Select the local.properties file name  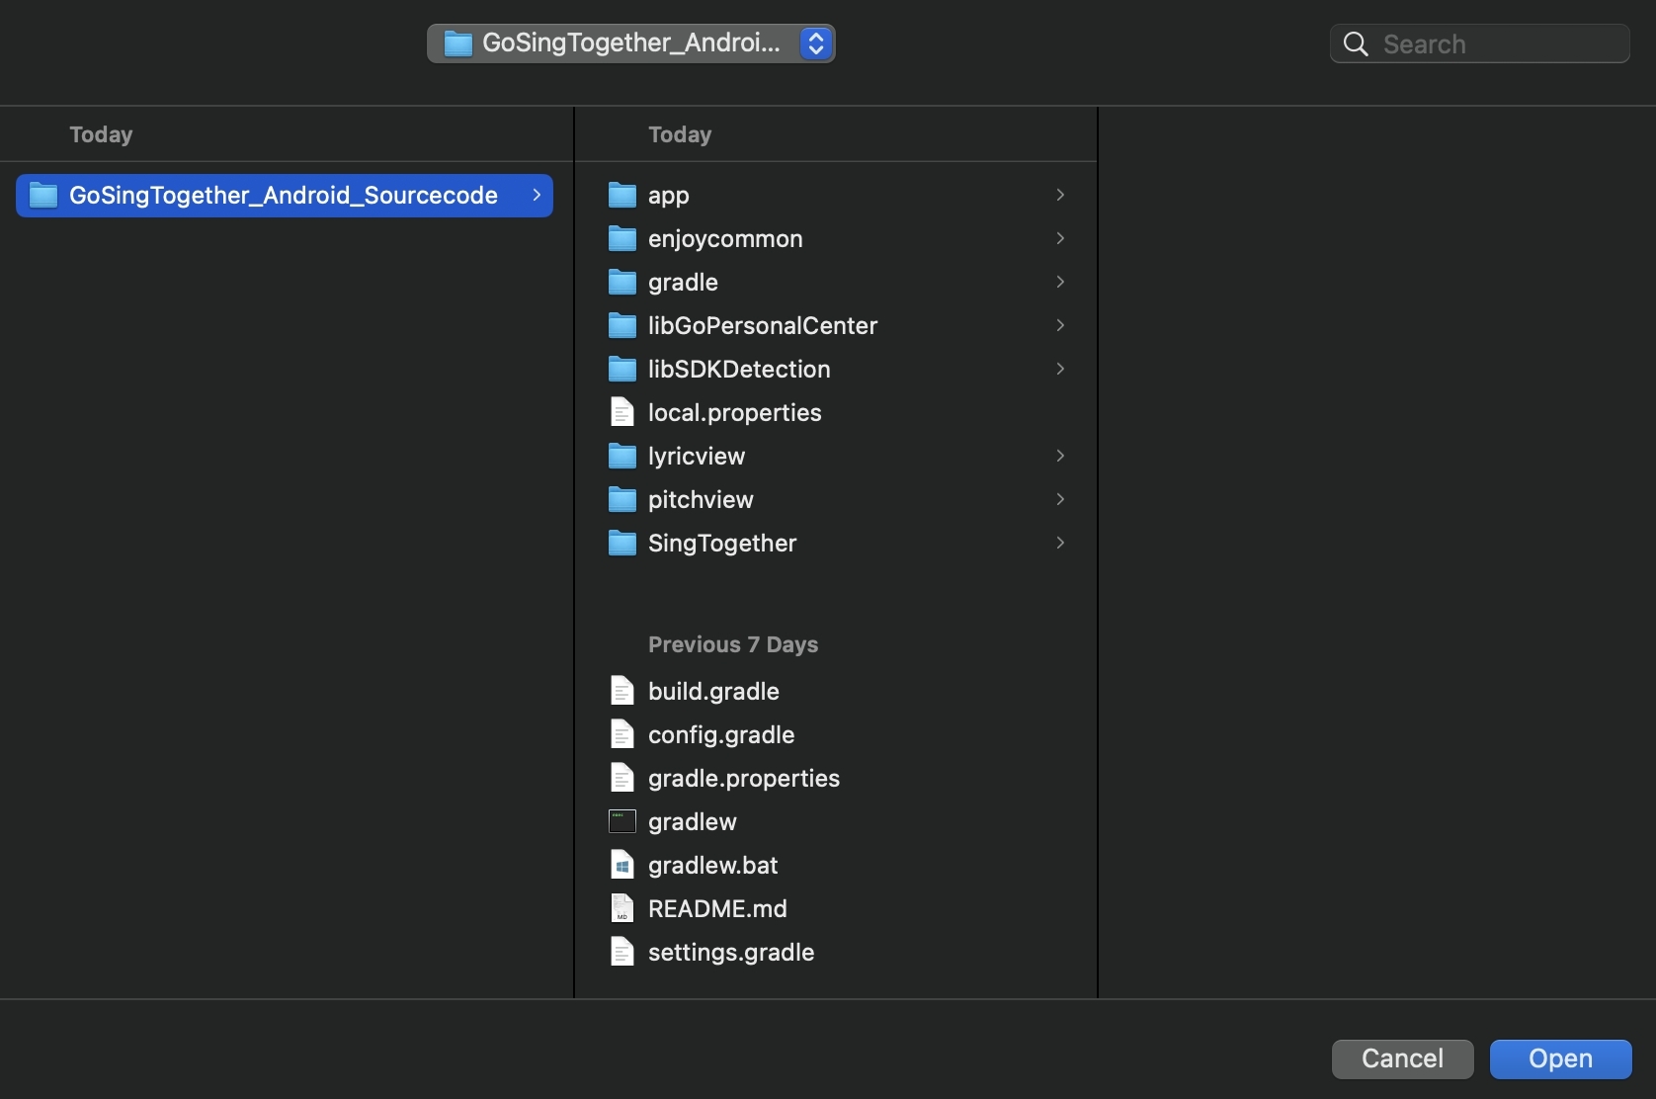pyautogui.click(x=735, y=413)
